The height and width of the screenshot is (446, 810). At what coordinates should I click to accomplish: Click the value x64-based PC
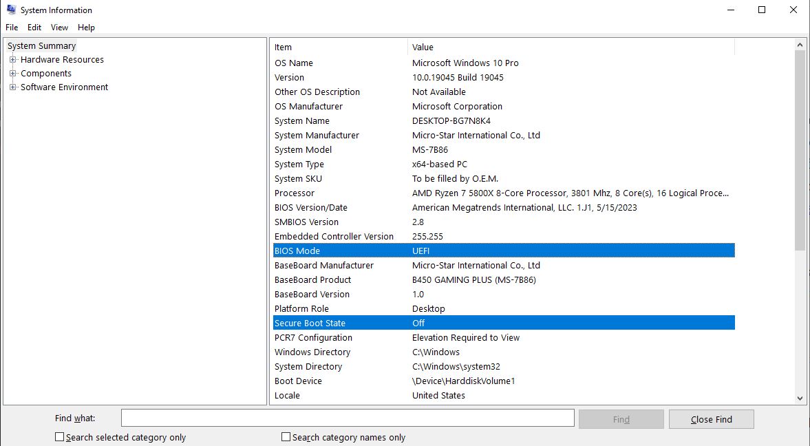(440, 164)
